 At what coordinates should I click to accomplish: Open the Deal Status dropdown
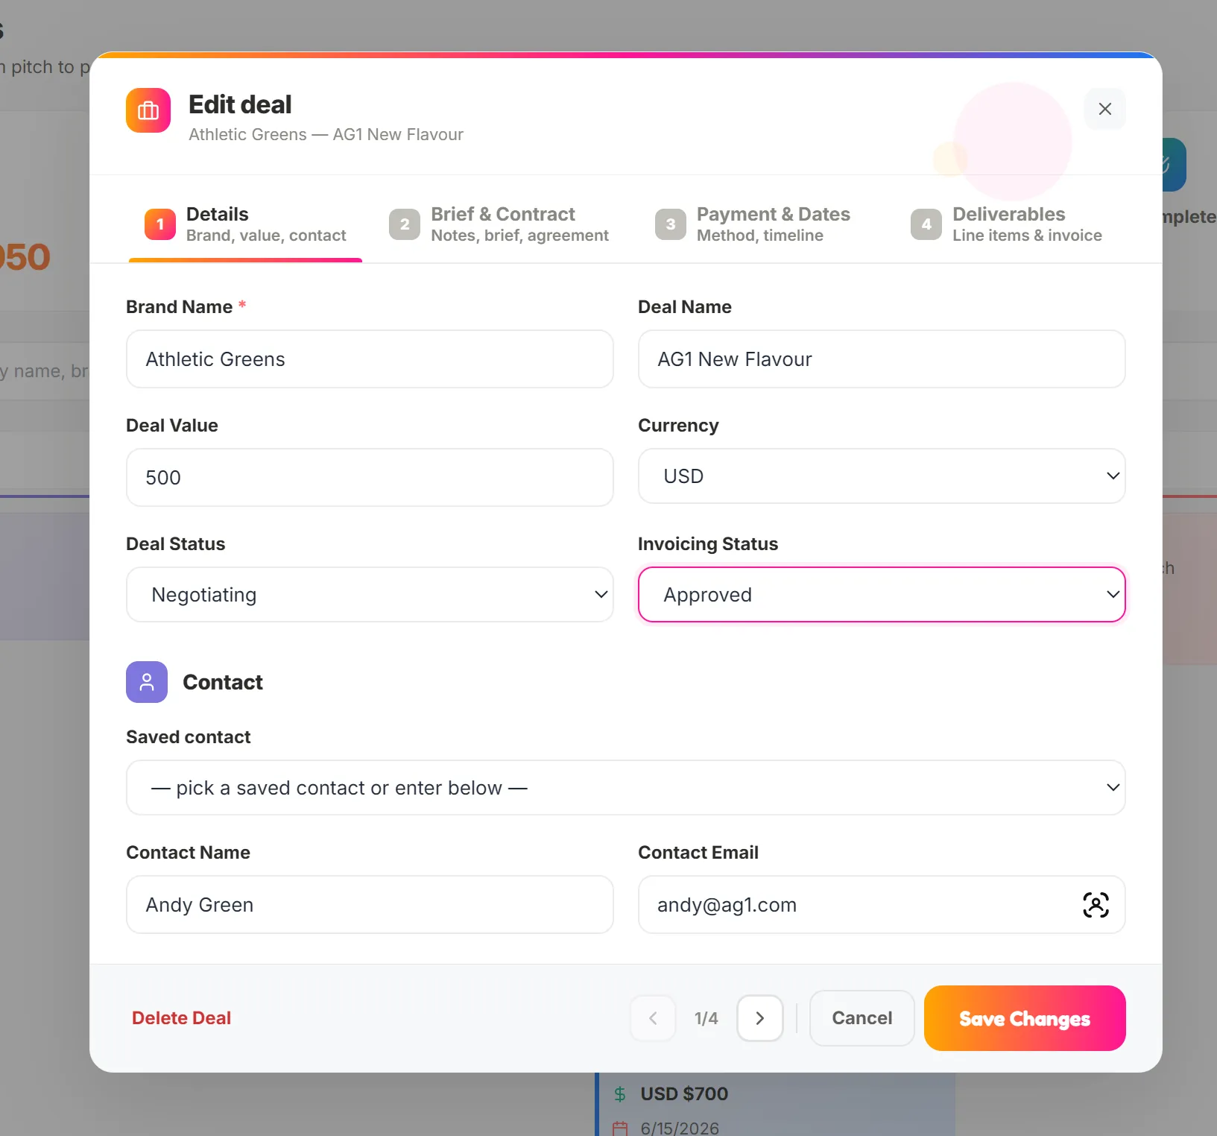click(x=370, y=595)
